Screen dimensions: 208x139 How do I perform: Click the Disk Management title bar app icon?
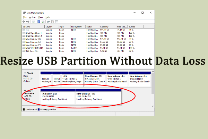pos(24,13)
